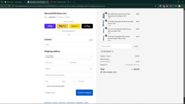Expand Show more options
Image resolution: width=185 pixels, height=104 pixels.
pyautogui.click(x=69, y=31)
